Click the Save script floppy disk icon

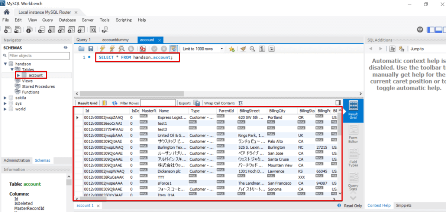[91, 49]
